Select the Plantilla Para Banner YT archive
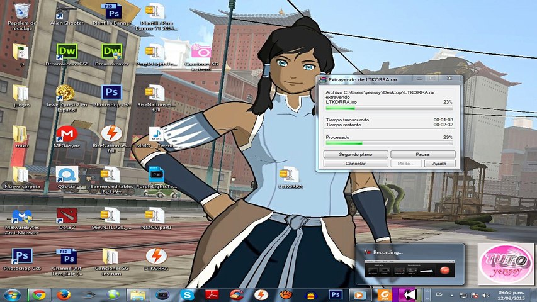Image resolution: width=537 pixels, height=302 pixels. click(x=156, y=16)
